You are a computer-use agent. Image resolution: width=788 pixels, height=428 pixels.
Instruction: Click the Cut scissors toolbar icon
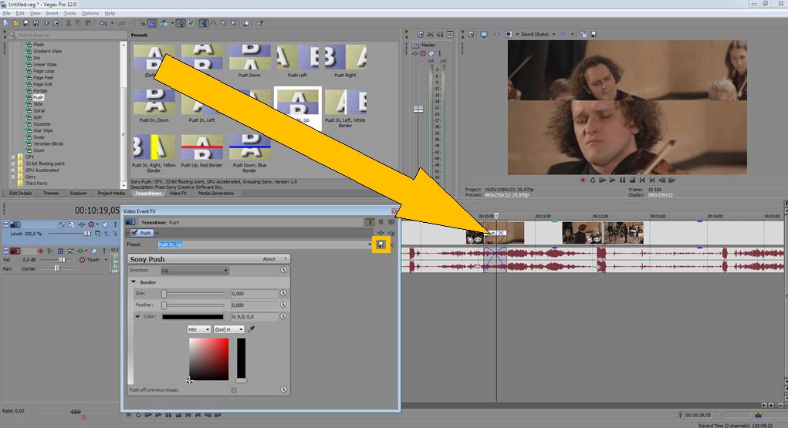[x=69, y=23]
